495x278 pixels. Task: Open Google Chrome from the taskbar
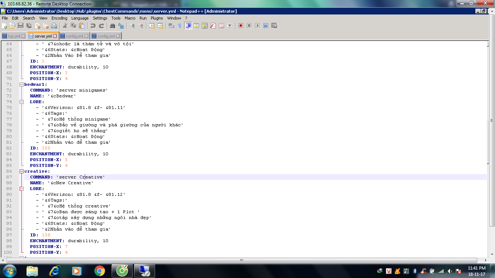(x=99, y=271)
